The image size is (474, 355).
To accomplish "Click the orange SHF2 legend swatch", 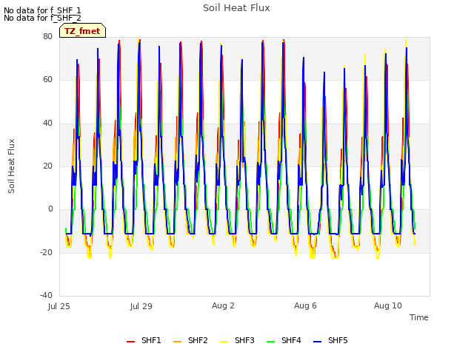I will [178, 342].
